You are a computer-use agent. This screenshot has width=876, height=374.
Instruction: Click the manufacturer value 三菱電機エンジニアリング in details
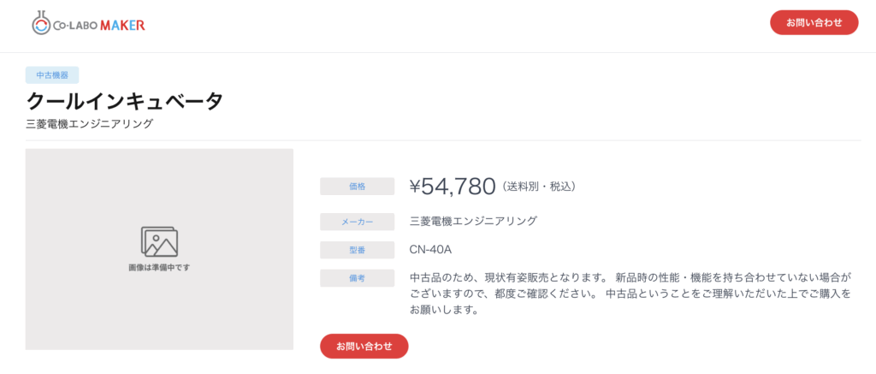pos(473,221)
